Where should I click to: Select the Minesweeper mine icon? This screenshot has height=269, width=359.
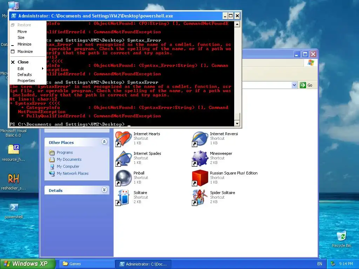click(199, 158)
